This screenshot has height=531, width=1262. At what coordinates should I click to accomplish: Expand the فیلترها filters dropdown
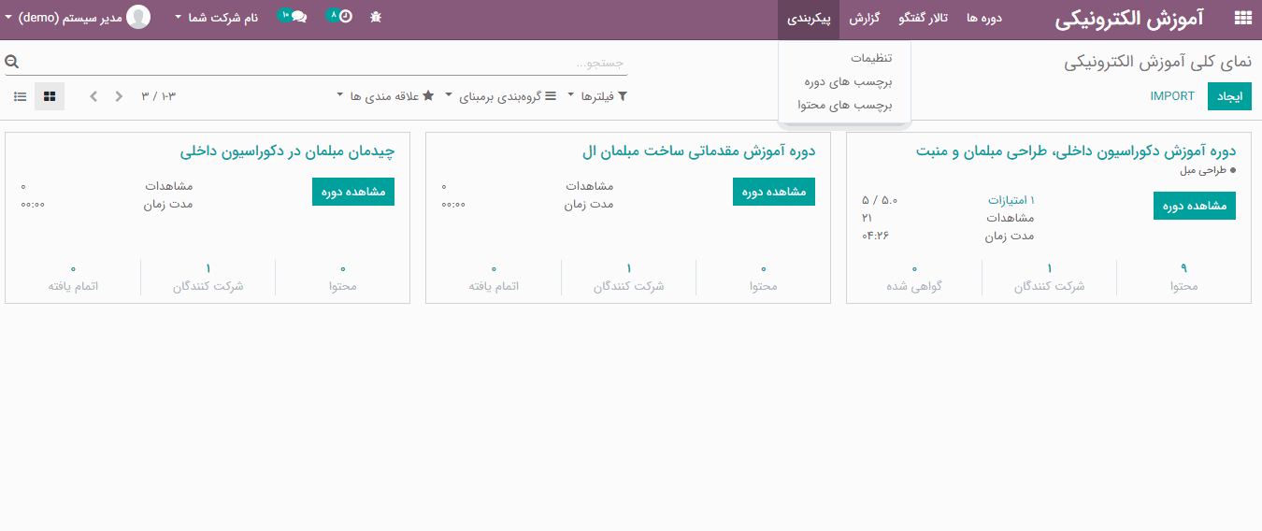point(597,96)
